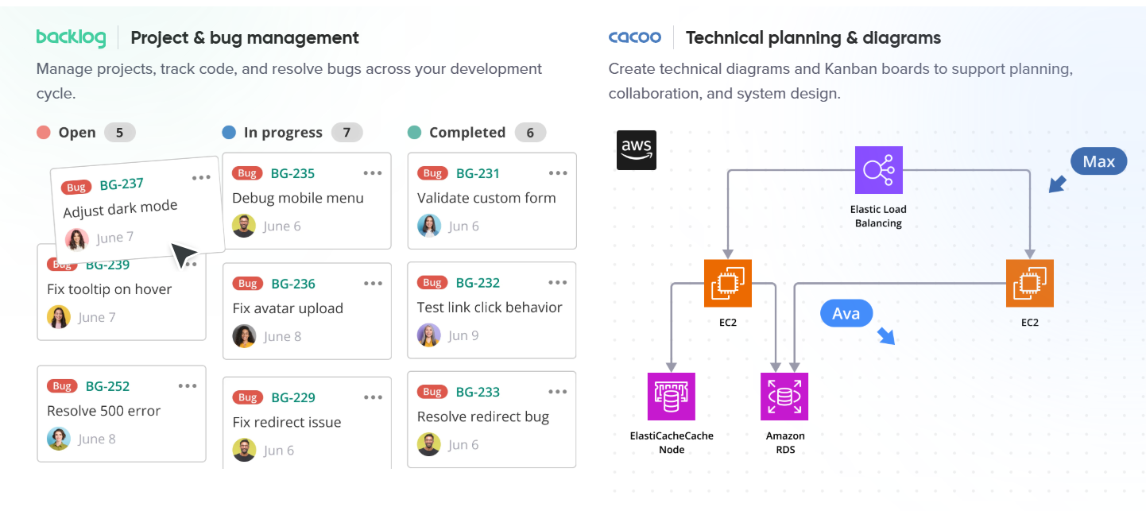Select the EC2 icon near Max label
The width and height of the screenshot is (1146, 511).
pyautogui.click(x=1030, y=283)
